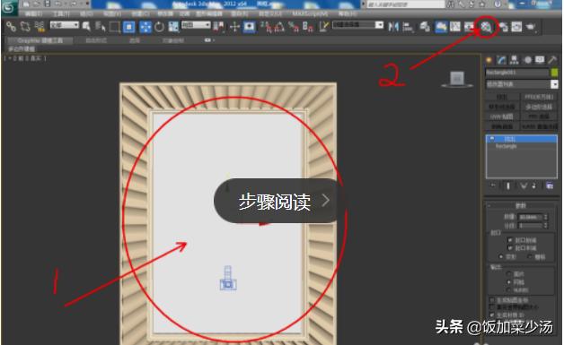This screenshot has width=564, height=345.
Task: Open the selection filter dropdown
Action: [65, 25]
